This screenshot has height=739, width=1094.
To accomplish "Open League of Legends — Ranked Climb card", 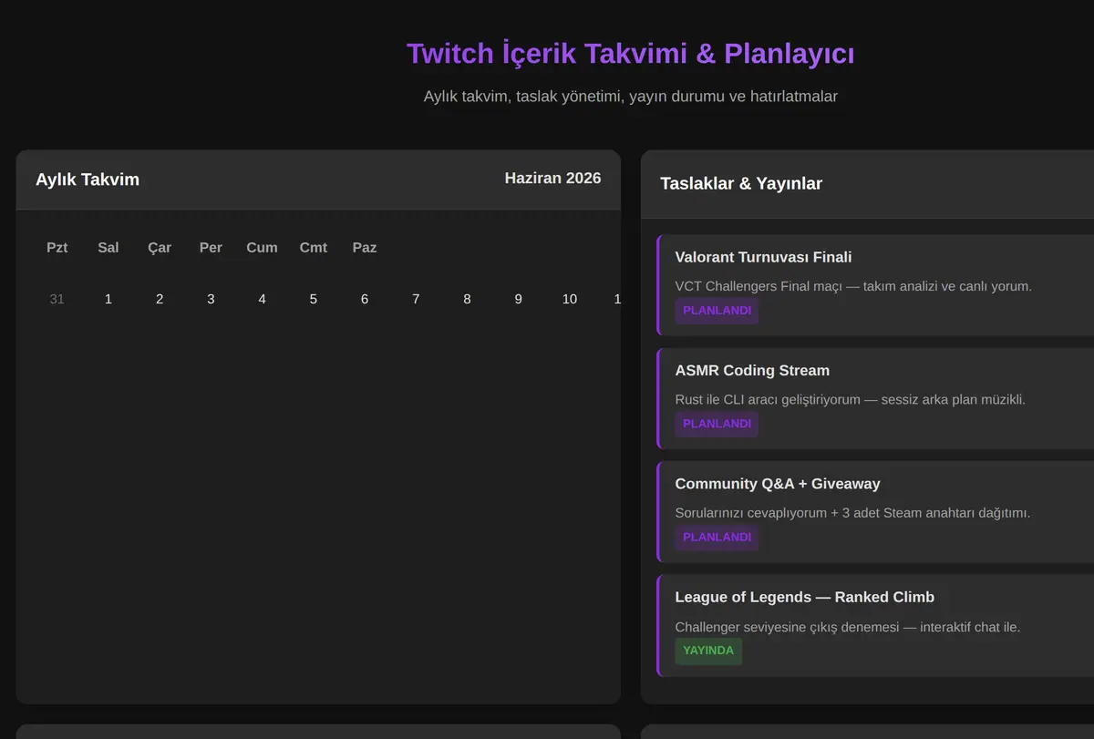I will (875, 625).
